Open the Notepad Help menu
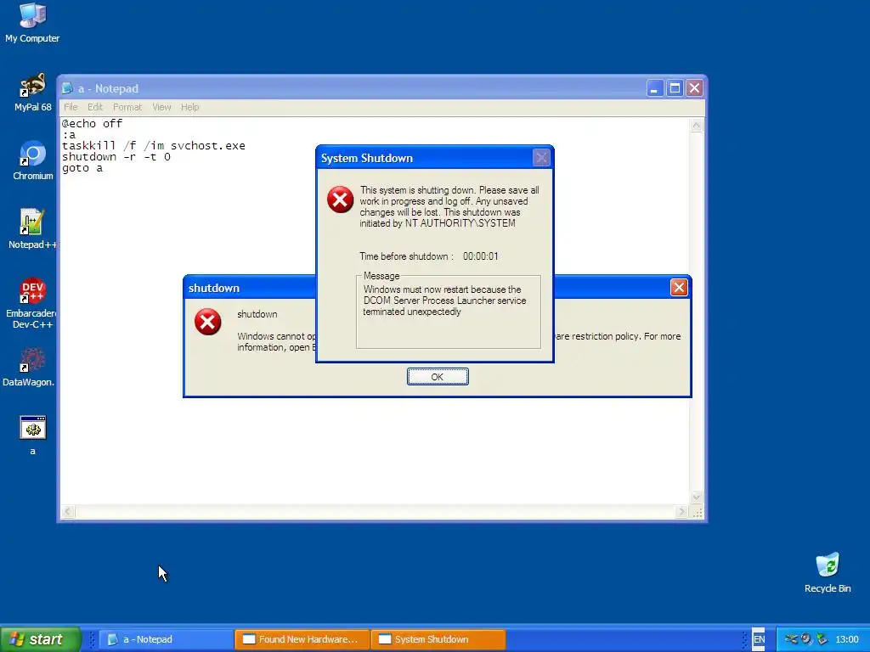This screenshot has height=652, width=870. pyautogui.click(x=189, y=107)
